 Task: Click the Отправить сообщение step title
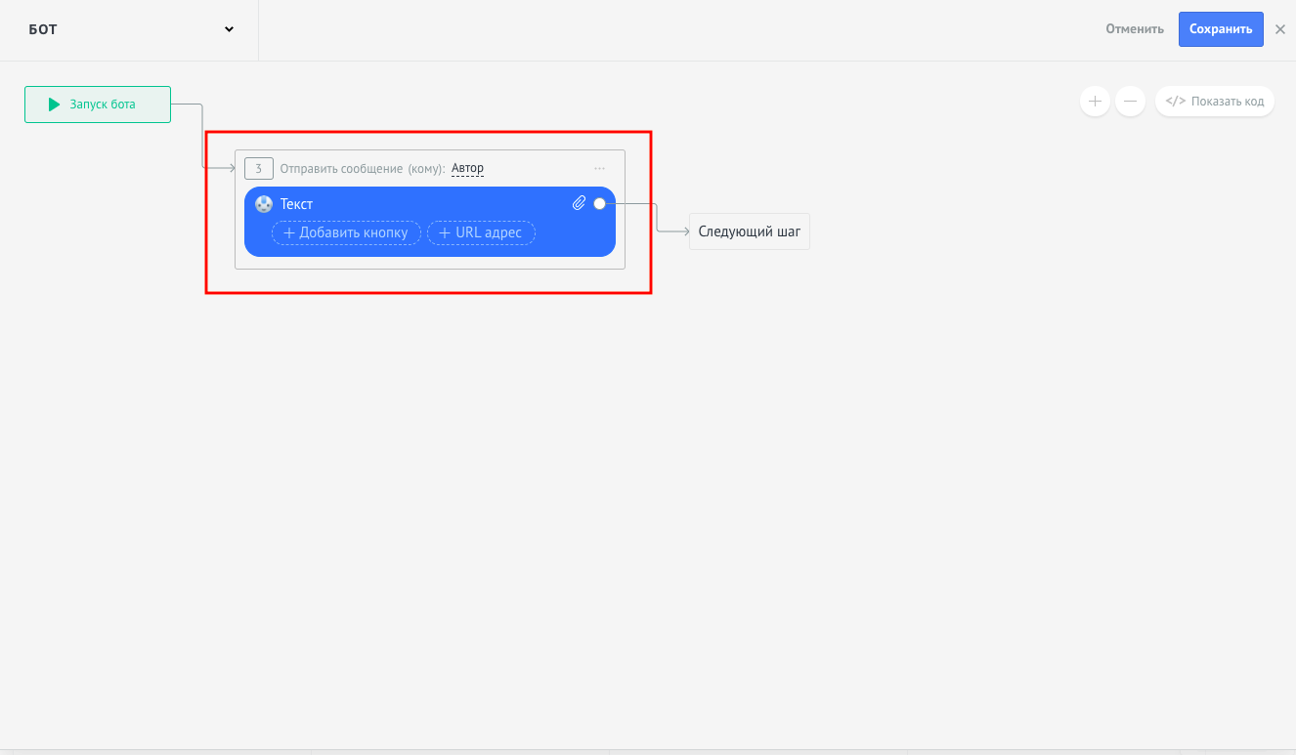(340, 169)
